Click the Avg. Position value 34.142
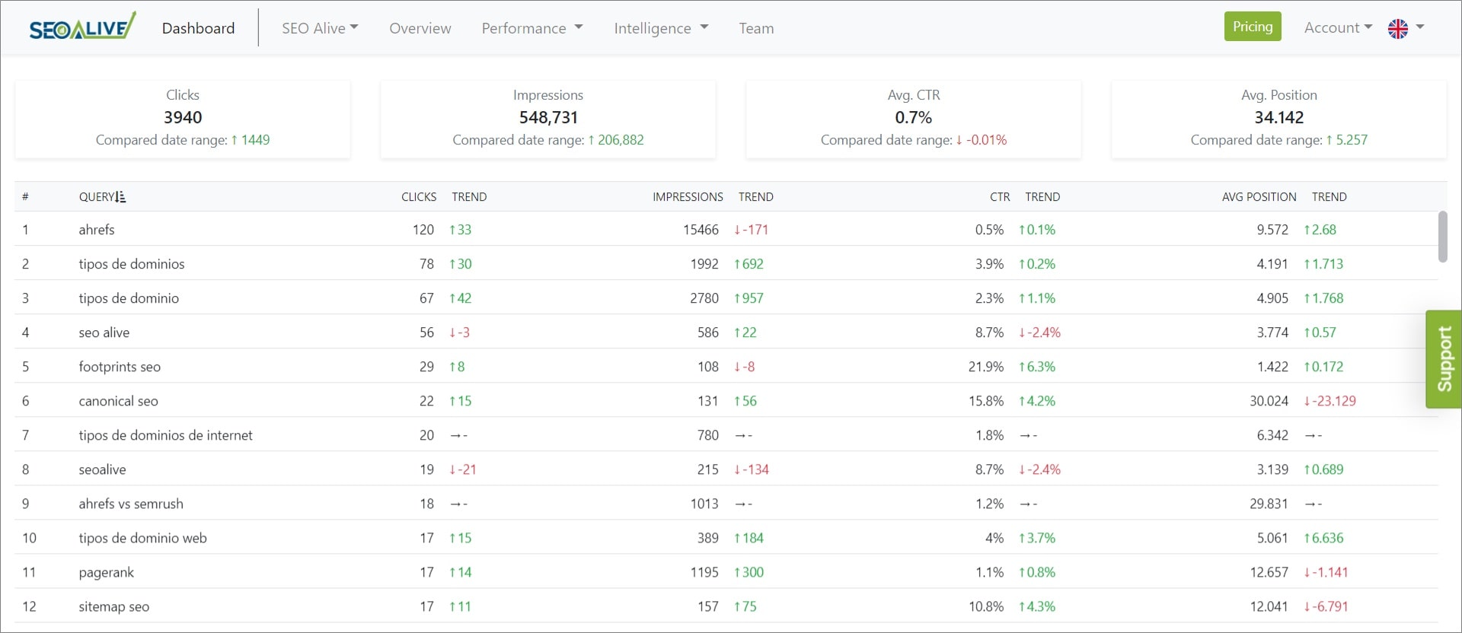The height and width of the screenshot is (633, 1462). 1278,117
